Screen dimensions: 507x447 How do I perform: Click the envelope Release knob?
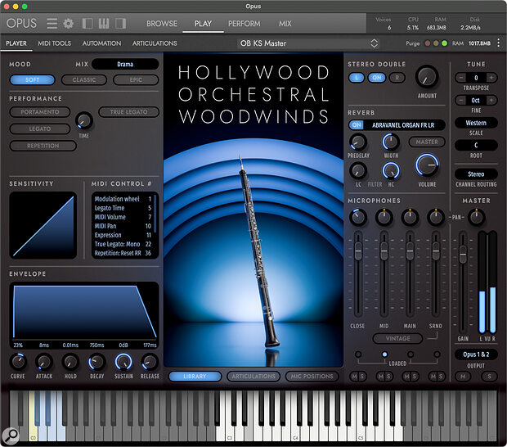[x=150, y=362]
